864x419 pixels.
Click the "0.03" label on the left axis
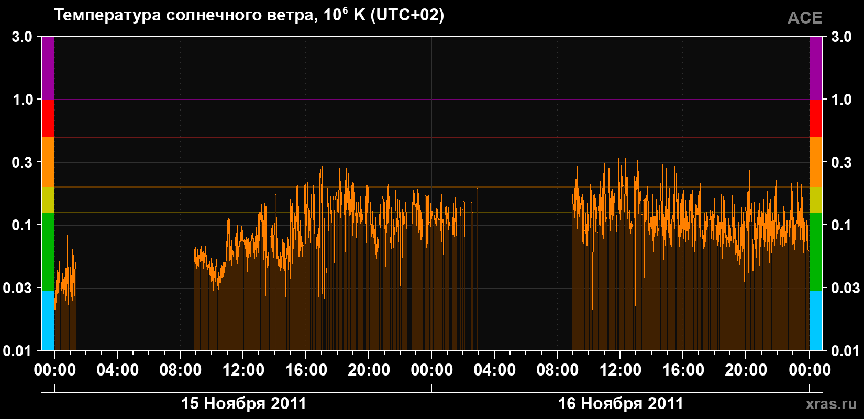18,288
